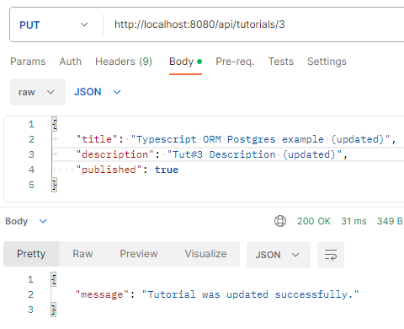Click the 31 ms response time
404x329 pixels.
(353, 221)
